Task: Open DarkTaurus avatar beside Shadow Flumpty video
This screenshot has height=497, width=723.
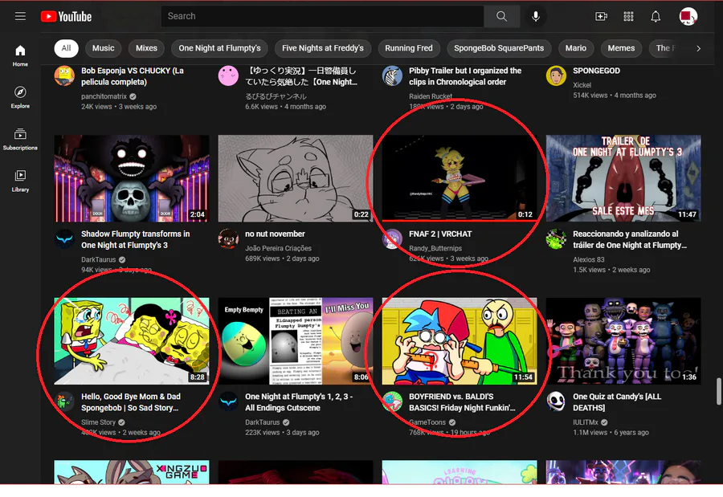Action: click(64, 238)
